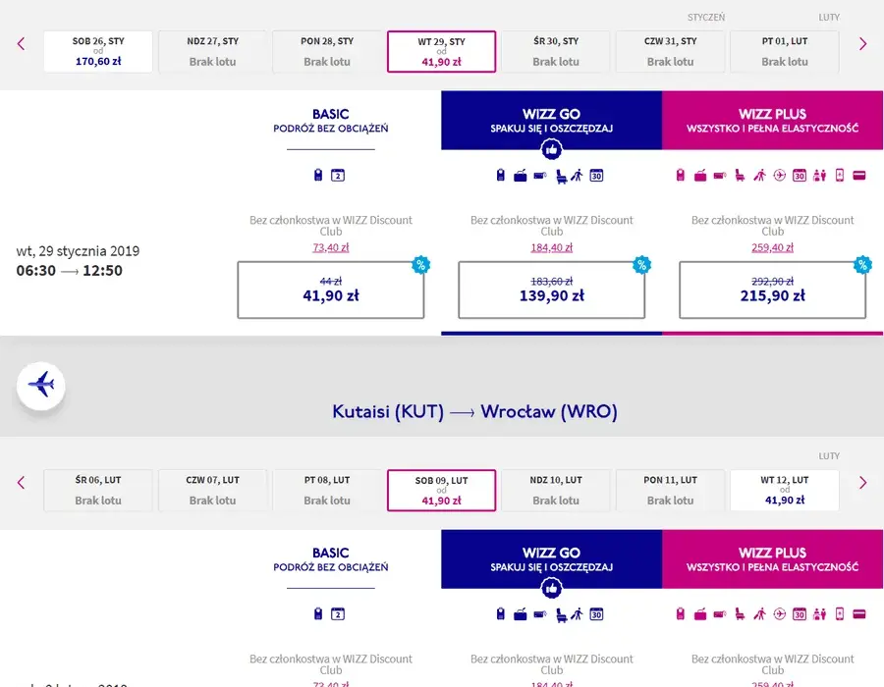The width and height of the screenshot is (884, 687).
Task: Click the discount percent badge on 139,90 zł fare
Action: click(641, 264)
